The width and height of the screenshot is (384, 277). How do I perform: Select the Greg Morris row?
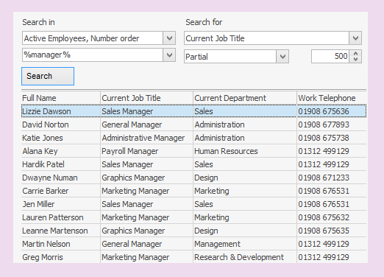[193, 257]
